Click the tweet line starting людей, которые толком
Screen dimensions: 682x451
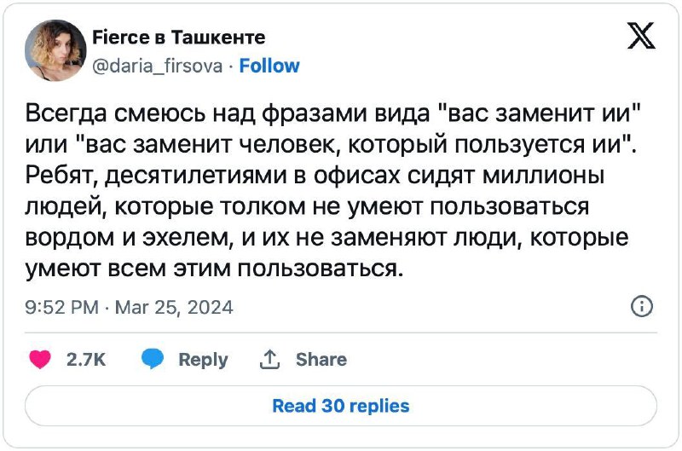tap(307, 207)
